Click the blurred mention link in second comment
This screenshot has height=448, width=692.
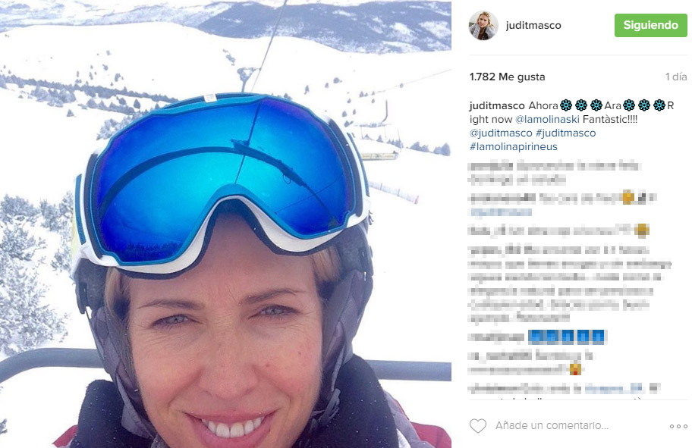tap(501, 212)
